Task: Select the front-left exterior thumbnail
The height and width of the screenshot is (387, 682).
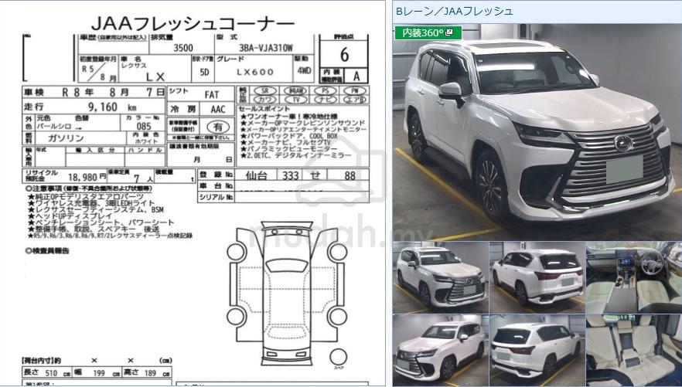Action: [x=440, y=277]
